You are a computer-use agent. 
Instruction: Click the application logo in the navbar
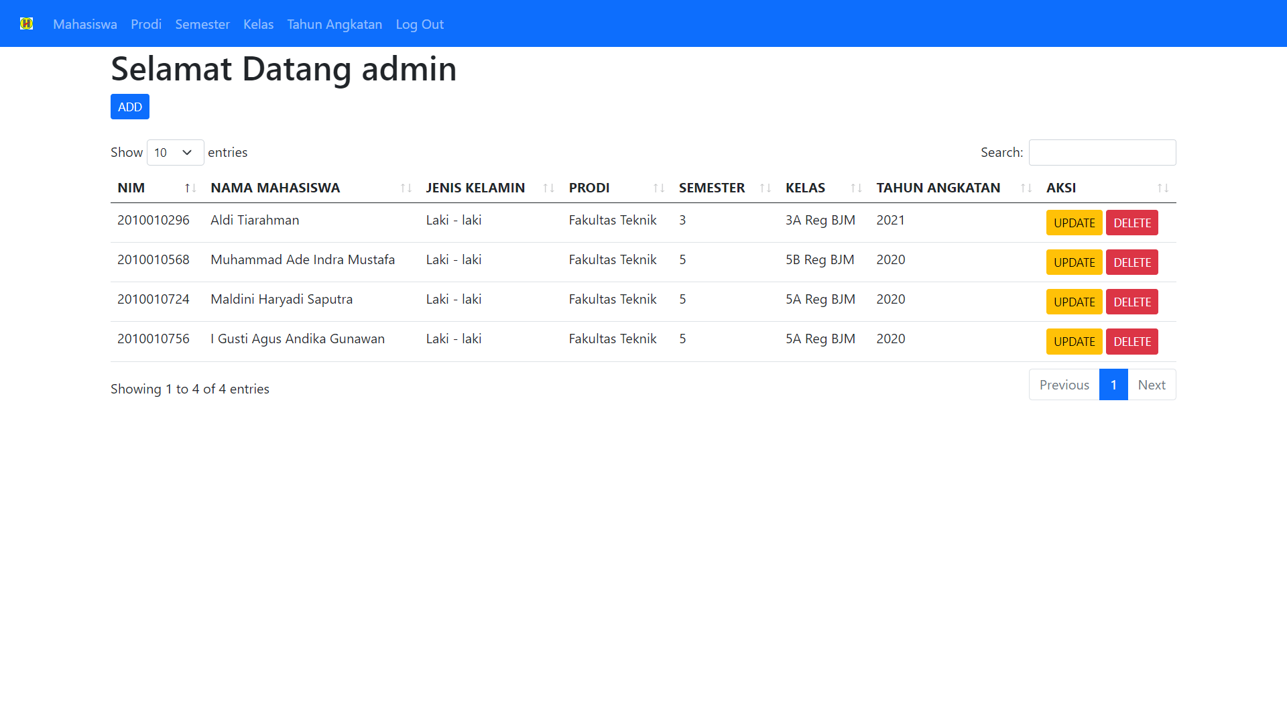pyautogui.click(x=27, y=23)
